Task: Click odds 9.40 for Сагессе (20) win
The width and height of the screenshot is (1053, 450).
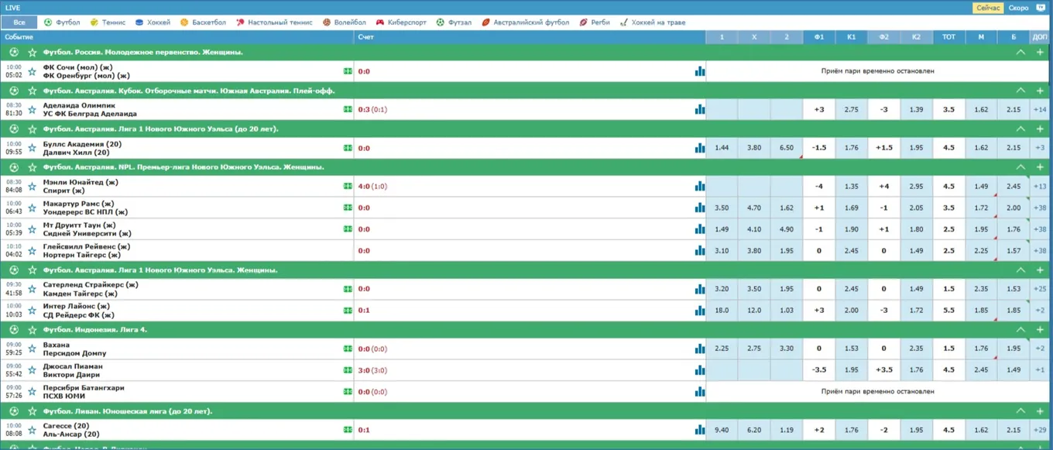Action: (722, 430)
